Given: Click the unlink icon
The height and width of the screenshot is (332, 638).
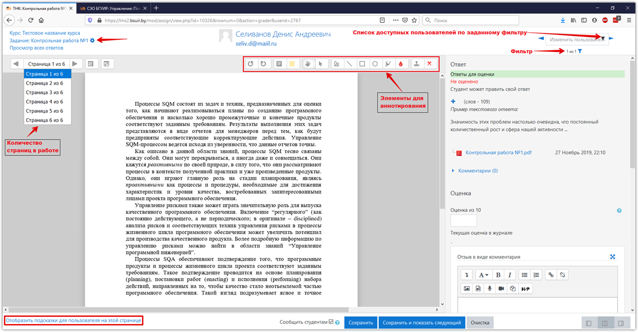Looking at the screenshot, I should point(563,275).
